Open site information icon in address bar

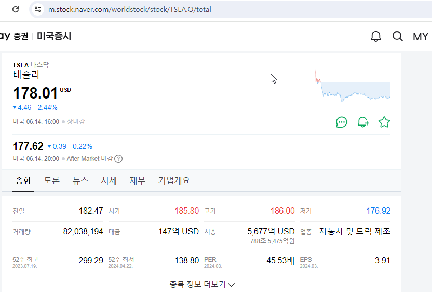coord(38,9)
